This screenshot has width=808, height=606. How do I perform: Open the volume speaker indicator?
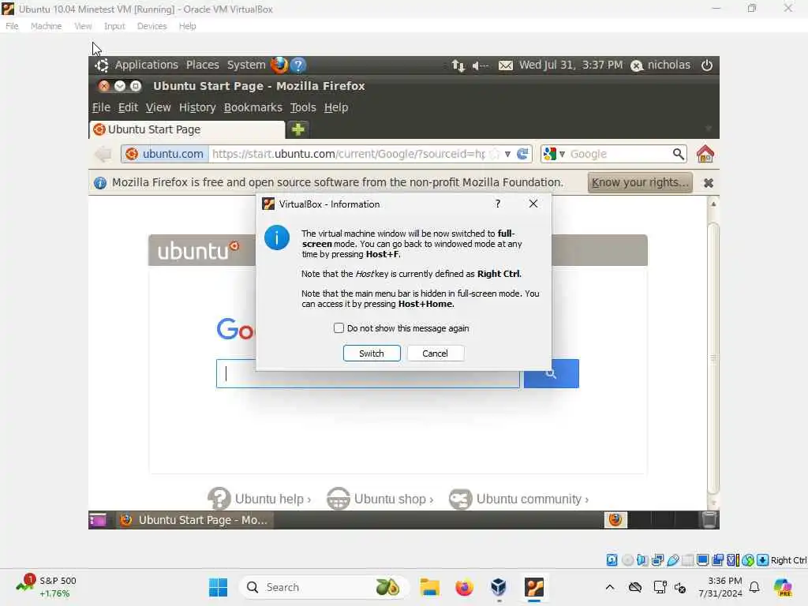click(x=481, y=65)
